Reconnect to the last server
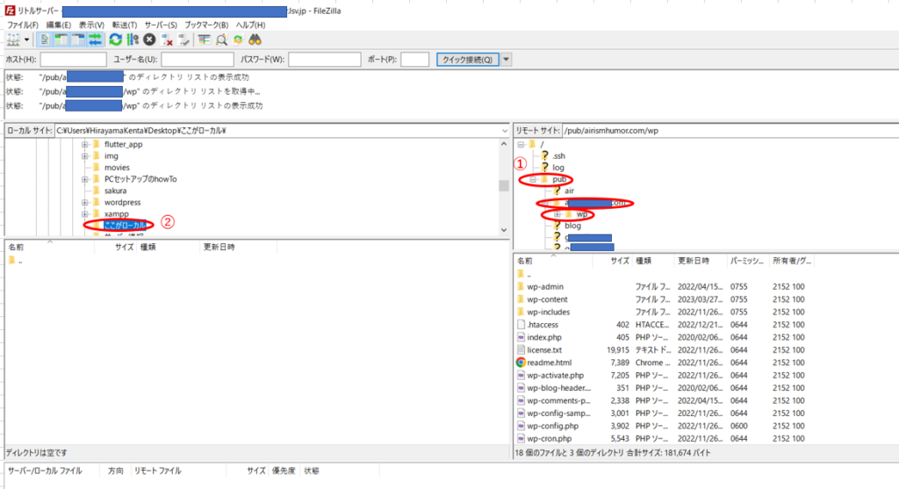899x489 pixels. (183, 40)
